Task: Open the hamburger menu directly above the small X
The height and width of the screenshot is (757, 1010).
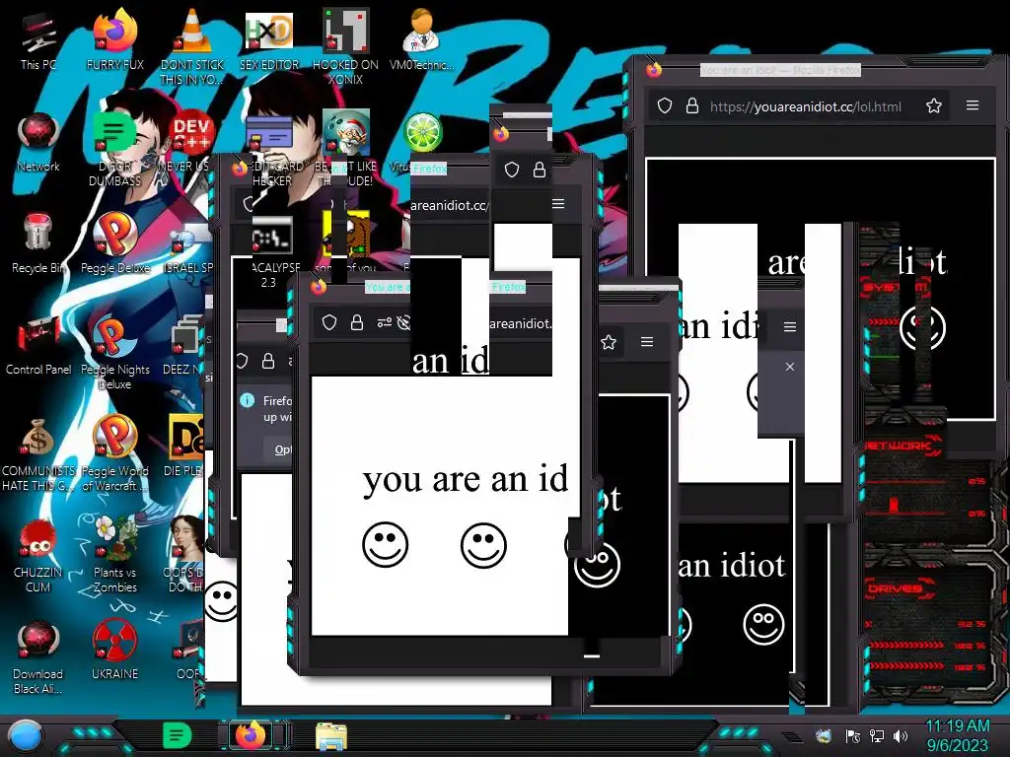Action: point(790,327)
